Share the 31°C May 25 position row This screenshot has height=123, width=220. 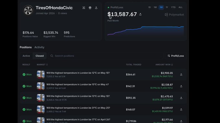tap(181, 110)
